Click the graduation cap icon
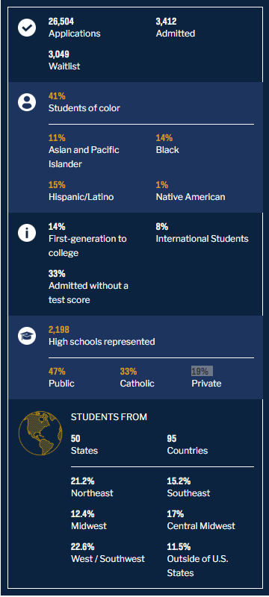 coord(27,336)
